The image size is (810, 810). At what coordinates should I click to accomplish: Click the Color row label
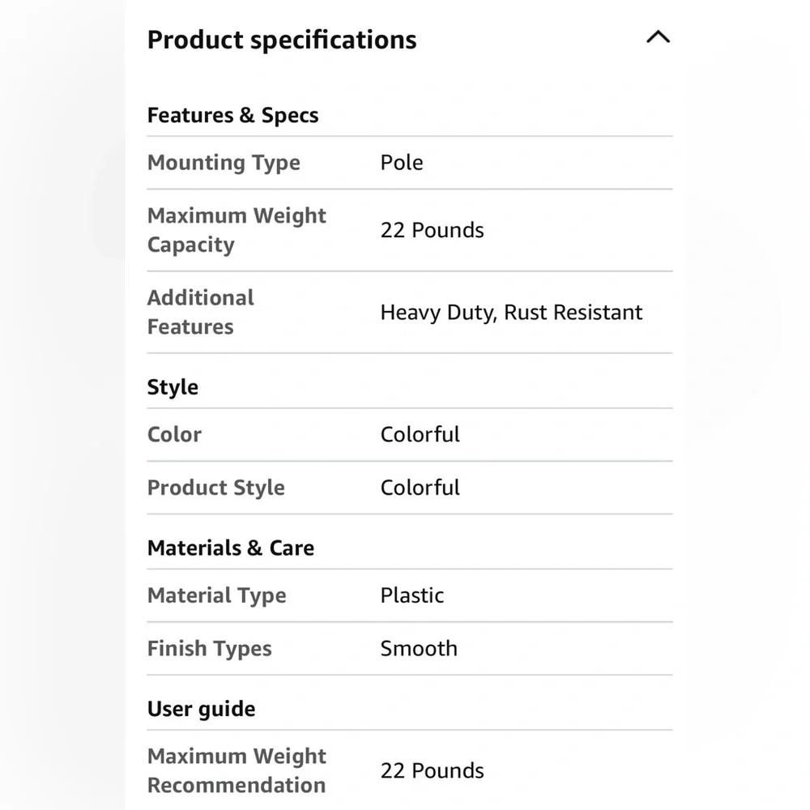coord(174,434)
